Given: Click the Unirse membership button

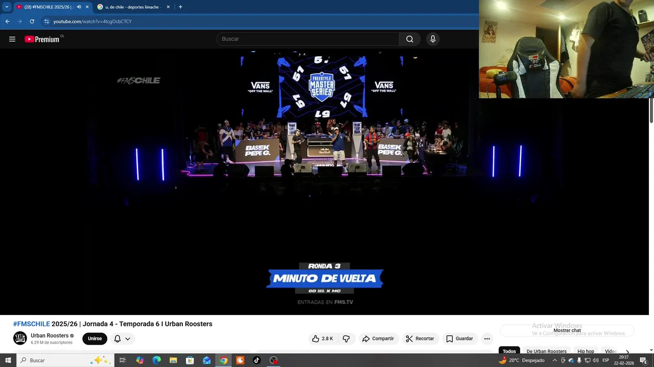Looking at the screenshot, I should point(95,338).
